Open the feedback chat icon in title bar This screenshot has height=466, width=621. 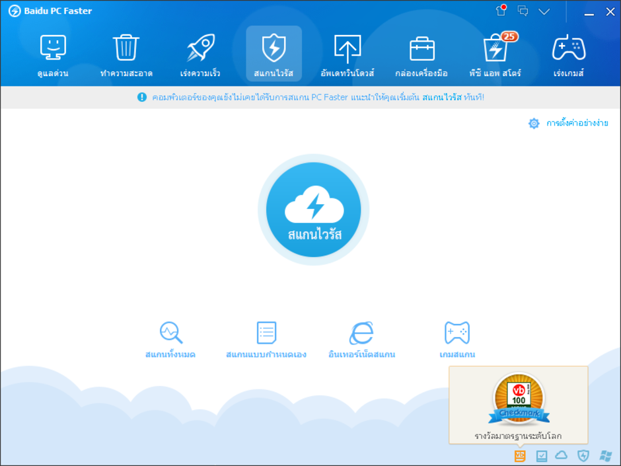pyautogui.click(x=523, y=11)
